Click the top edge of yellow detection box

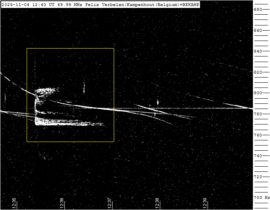tap(70, 49)
